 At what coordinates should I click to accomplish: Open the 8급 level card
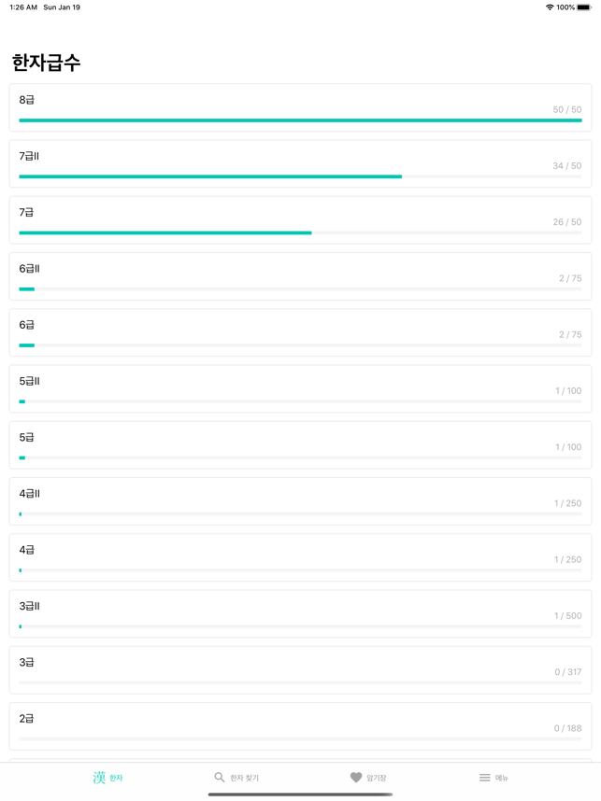tap(300, 107)
